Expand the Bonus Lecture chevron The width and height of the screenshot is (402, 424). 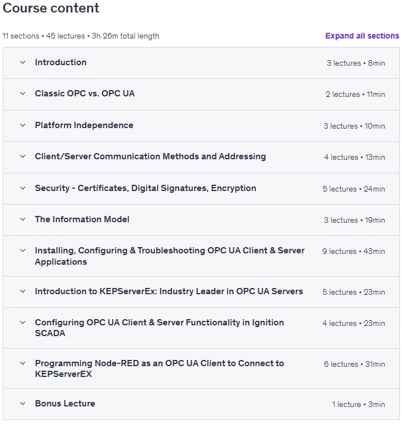(23, 404)
